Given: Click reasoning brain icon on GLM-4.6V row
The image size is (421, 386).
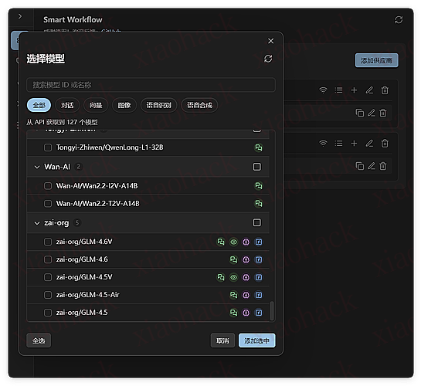Looking at the screenshot, I should [246, 242].
